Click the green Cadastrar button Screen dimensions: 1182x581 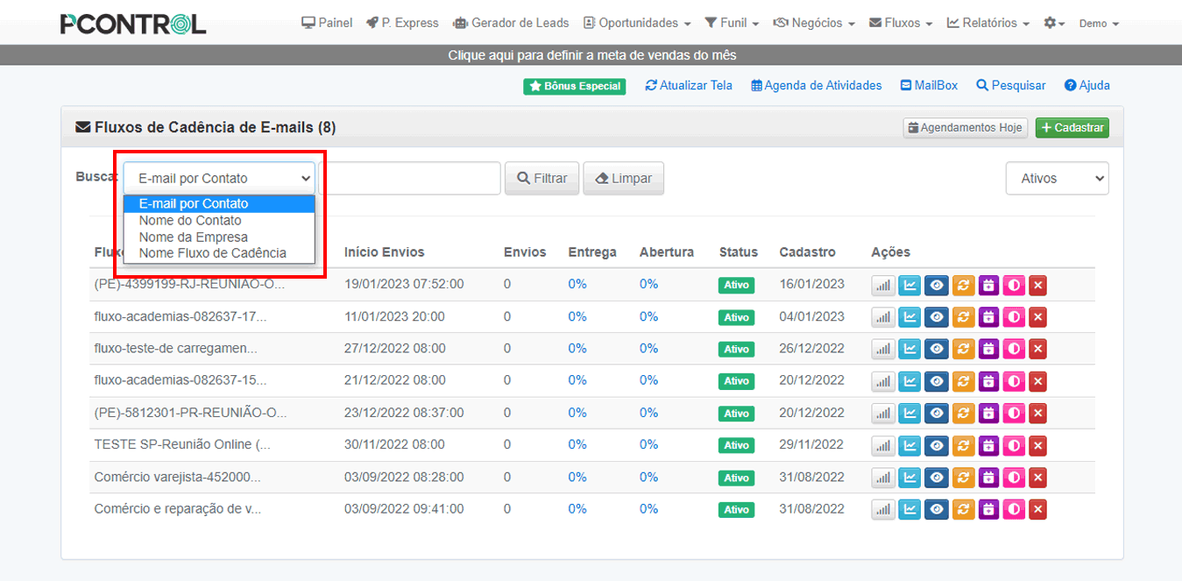pos(1072,128)
